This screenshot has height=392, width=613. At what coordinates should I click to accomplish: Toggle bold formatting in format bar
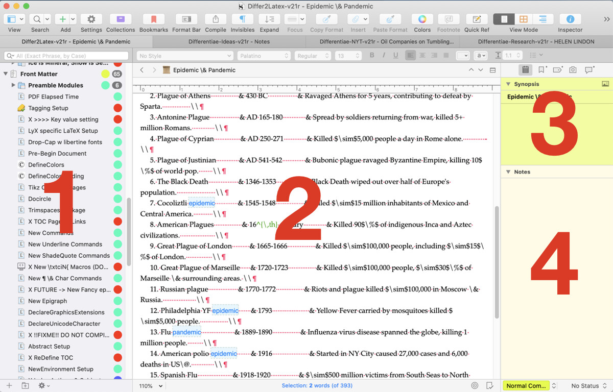point(372,56)
